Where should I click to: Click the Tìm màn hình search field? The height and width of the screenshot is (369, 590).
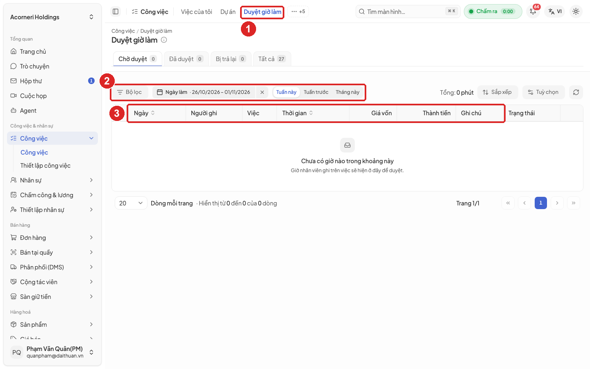[408, 11]
